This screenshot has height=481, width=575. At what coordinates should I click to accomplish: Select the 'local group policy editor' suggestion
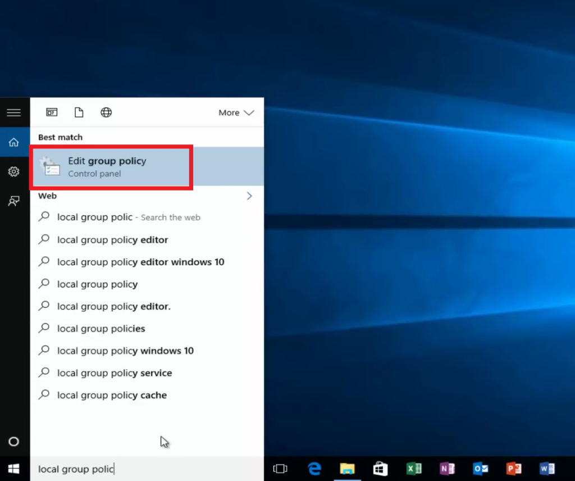click(112, 240)
